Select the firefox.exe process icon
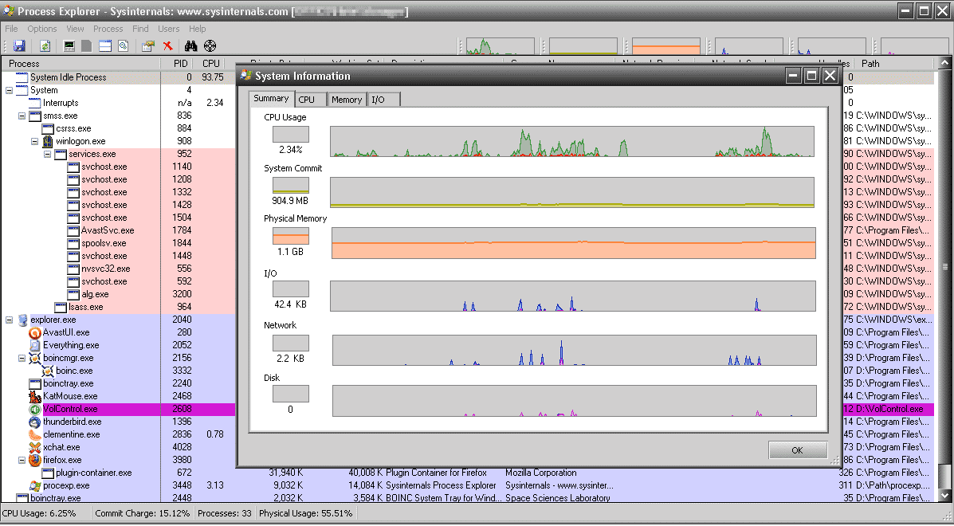 point(34,460)
